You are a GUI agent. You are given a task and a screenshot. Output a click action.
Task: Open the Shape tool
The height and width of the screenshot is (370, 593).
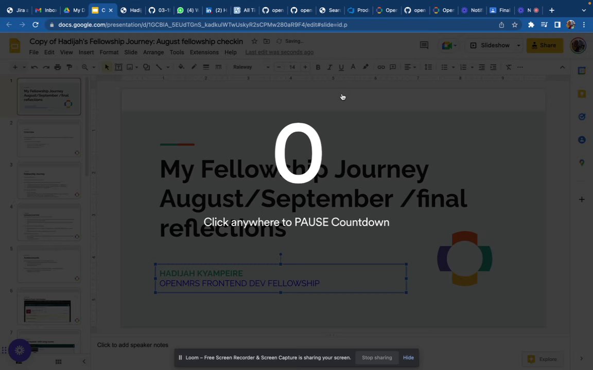click(146, 67)
